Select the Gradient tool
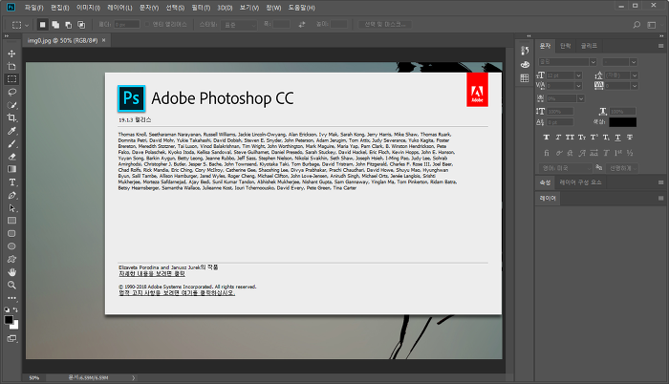The width and height of the screenshot is (669, 384). [11, 169]
